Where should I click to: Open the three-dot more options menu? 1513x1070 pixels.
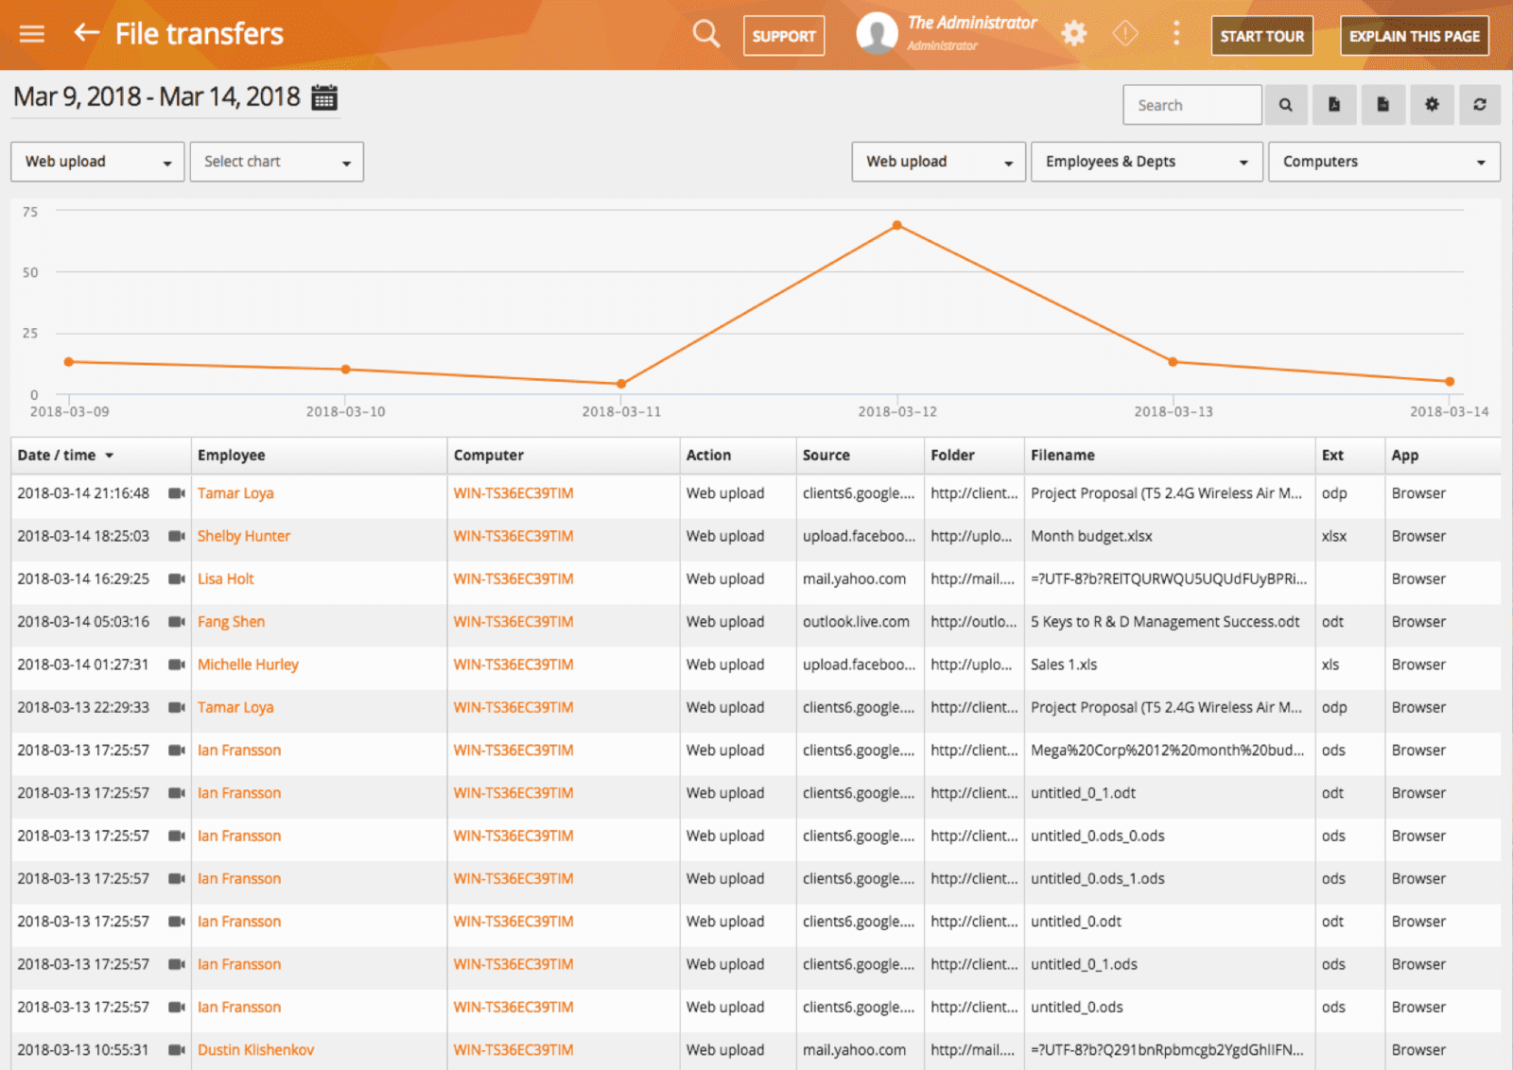(1176, 34)
